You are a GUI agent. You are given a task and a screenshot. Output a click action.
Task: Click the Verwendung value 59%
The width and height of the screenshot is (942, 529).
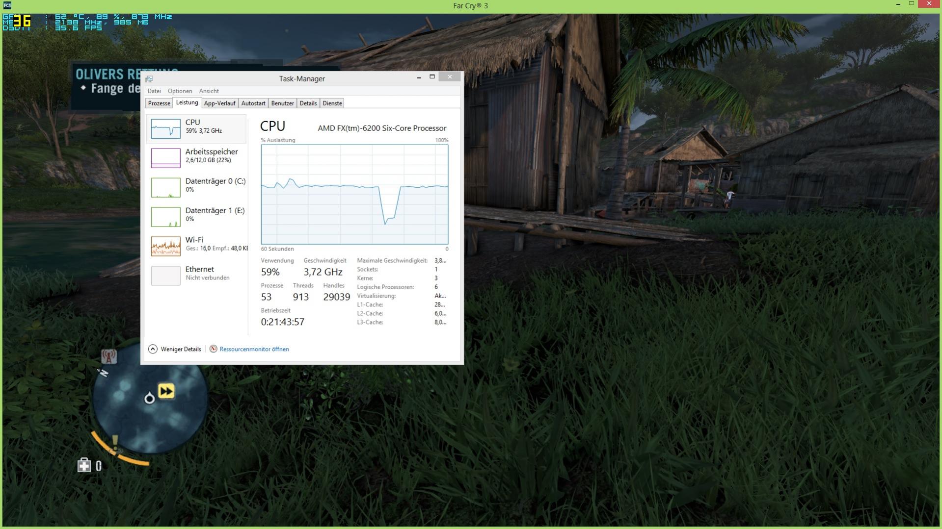(270, 272)
